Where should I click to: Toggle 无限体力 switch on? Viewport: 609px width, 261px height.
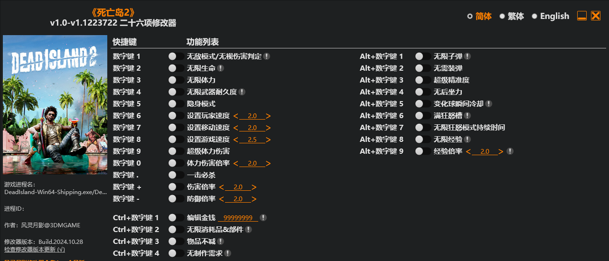(x=176, y=80)
